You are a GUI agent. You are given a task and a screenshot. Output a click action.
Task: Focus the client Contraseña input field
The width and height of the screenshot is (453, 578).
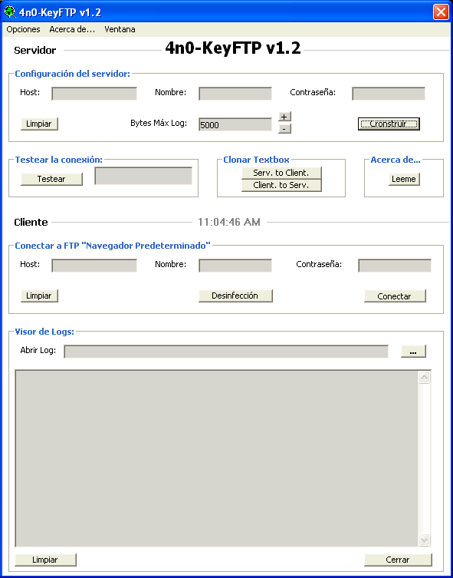point(395,266)
